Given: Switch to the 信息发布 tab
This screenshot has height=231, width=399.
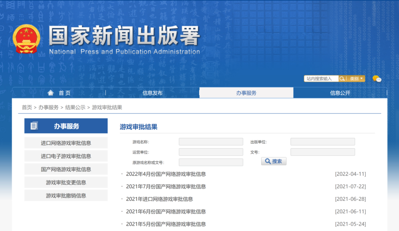Looking at the screenshot, I should [153, 93].
